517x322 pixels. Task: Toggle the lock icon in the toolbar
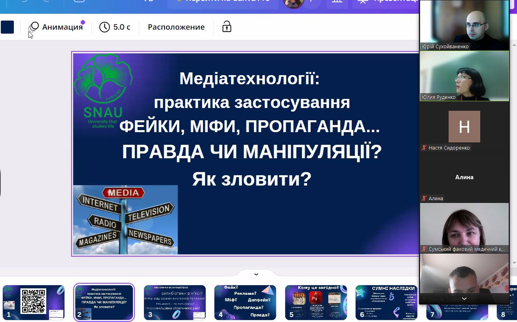tap(227, 27)
